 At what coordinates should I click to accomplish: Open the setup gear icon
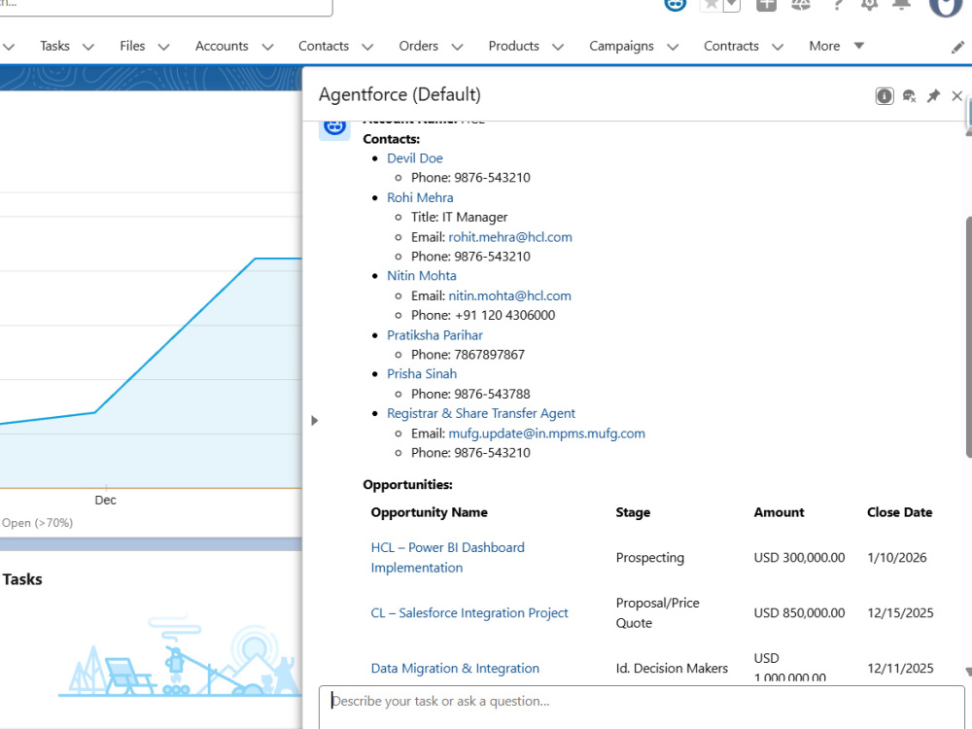tap(869, 5)
